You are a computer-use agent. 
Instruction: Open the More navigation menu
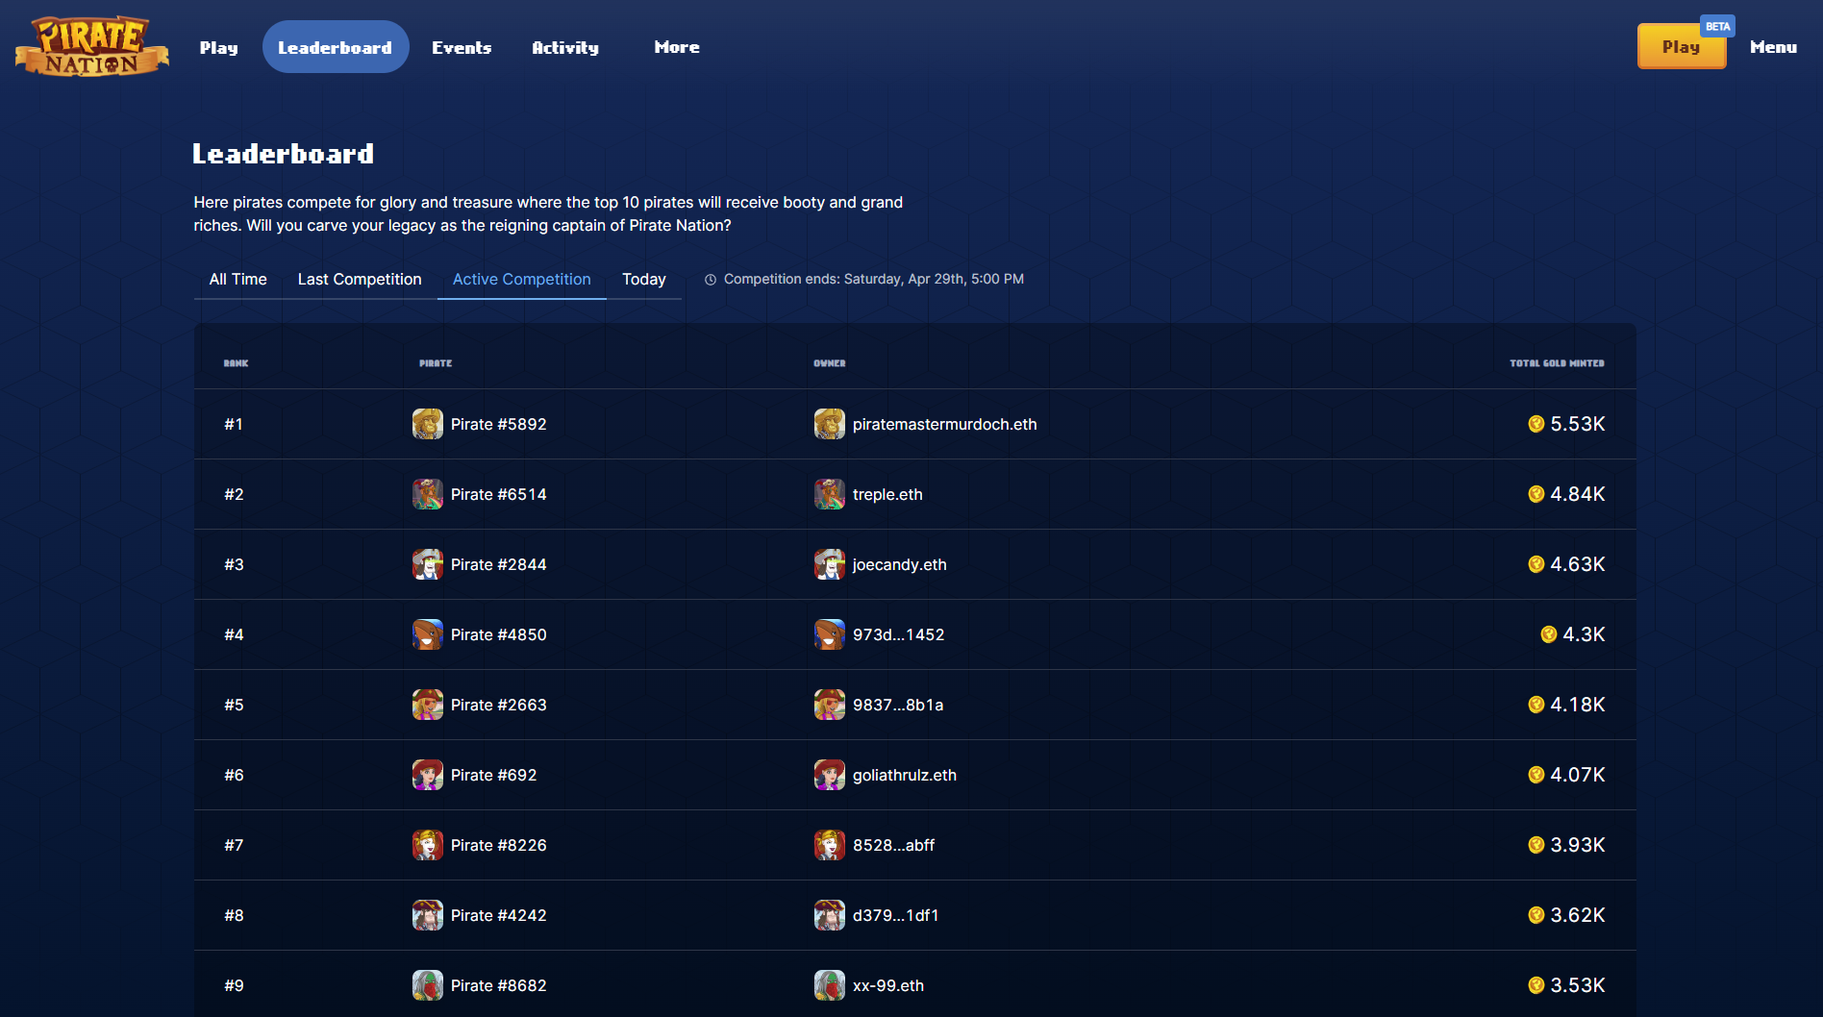677,47
